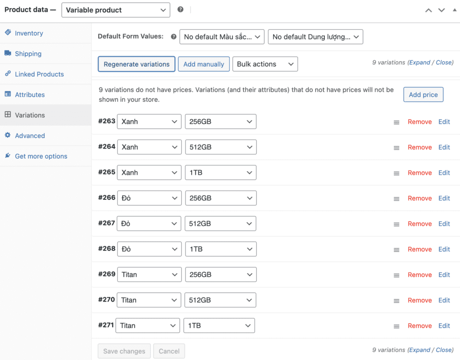Click the Variations grid icon
Viewport: 460px width, 360px height.
(x=8, y=115)
